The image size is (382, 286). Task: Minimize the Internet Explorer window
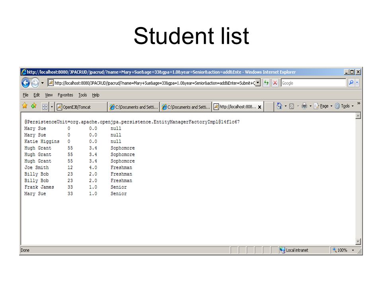347,72
